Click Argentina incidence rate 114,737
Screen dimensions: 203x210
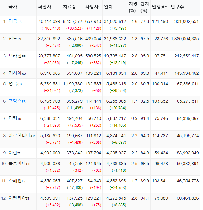point(160,136)
